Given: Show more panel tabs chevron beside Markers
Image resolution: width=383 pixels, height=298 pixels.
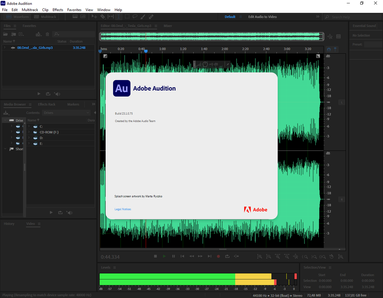Looking at the screenshot, I should (x=94, y=104).
